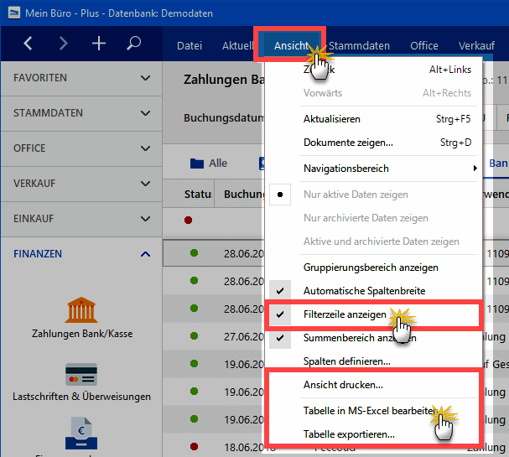Open the Office menu in menu bar

[x=424, y=46]
